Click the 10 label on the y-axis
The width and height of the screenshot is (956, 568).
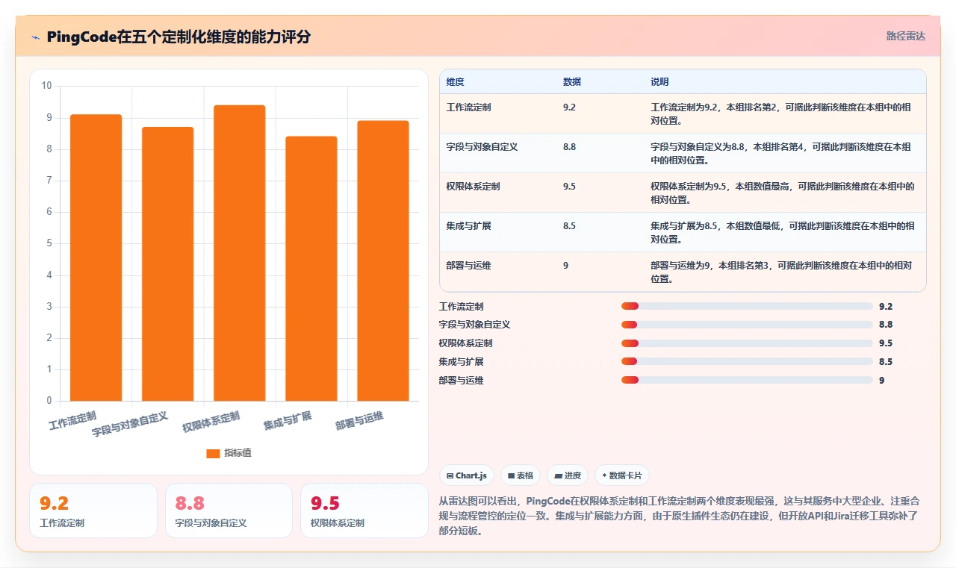pos(46,86)
